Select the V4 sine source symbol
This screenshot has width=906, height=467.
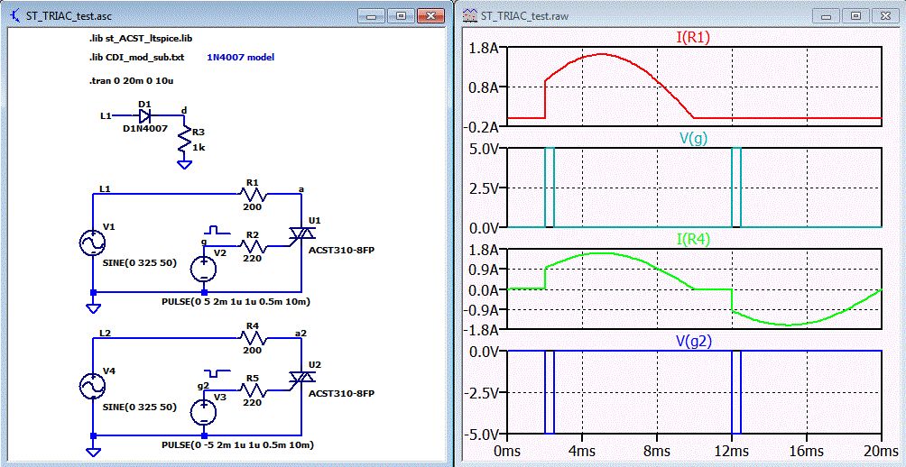click(93, 386)
